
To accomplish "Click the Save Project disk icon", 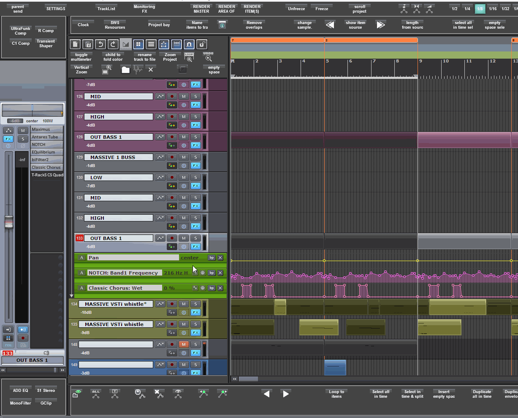I will pyautogui.click(x=88, y=44).
